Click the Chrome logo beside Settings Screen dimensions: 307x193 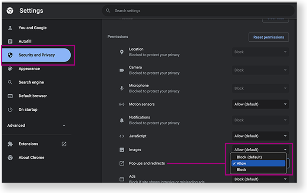click(x=10, y=11)
